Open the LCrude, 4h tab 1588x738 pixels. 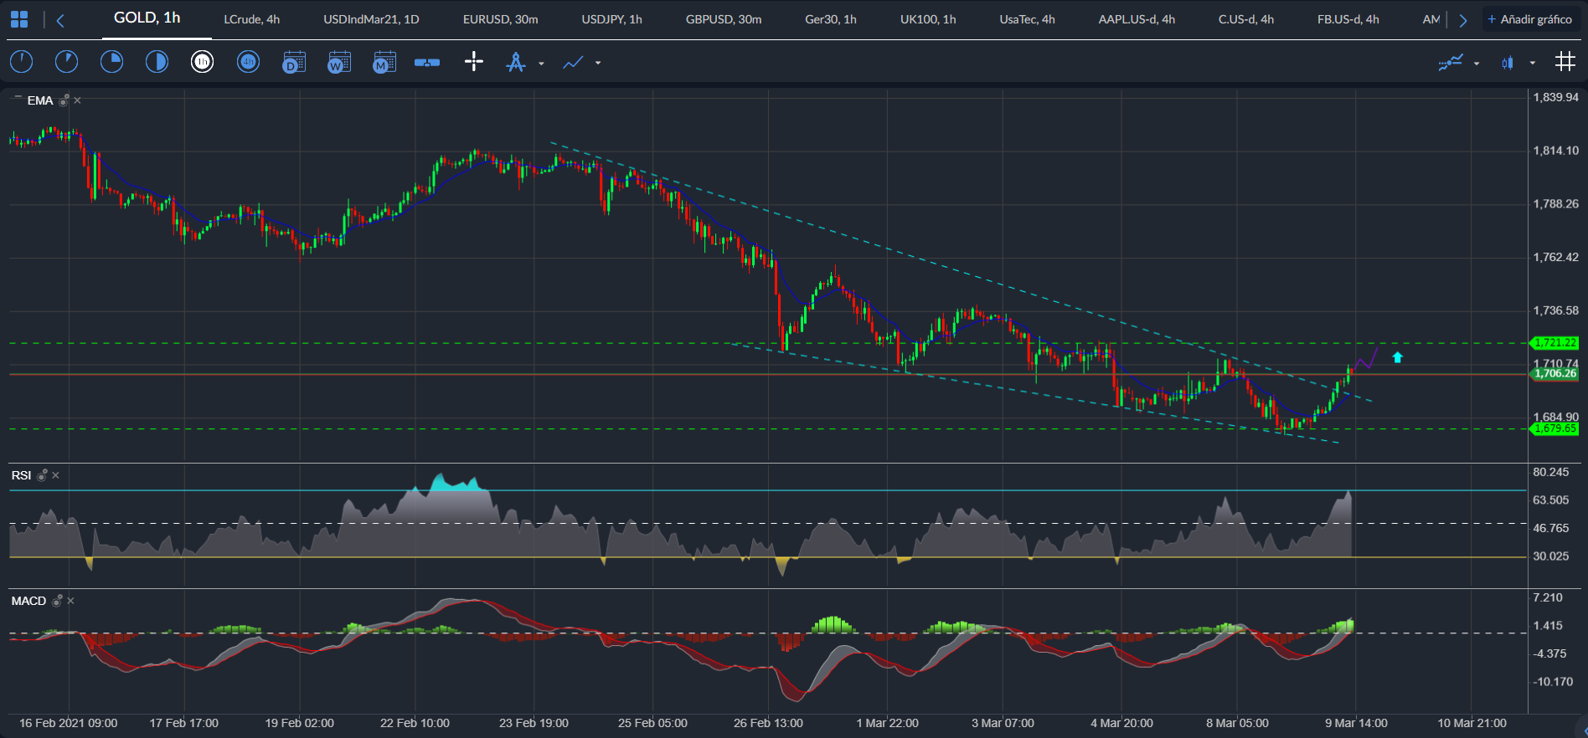(251, 19)
